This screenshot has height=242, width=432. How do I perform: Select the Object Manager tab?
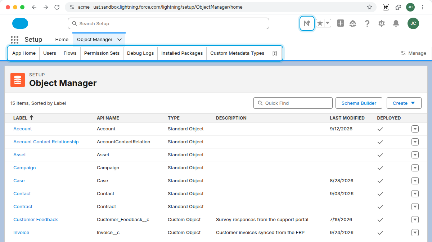click(95, 40)
